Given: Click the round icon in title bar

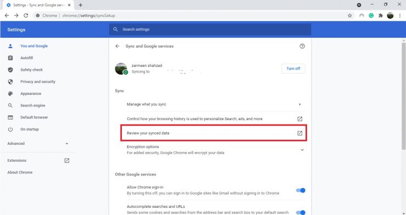Looking at the screenshot, I should [x=359, y=5].
